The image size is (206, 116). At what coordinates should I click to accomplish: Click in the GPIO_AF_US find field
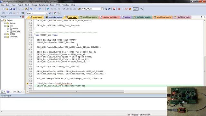click(x=91, y=9)
